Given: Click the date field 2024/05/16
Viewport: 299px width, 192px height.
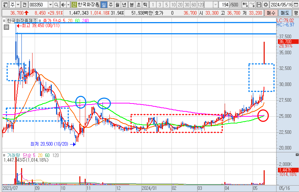Looking at the screenshot, I should point(281,5).
